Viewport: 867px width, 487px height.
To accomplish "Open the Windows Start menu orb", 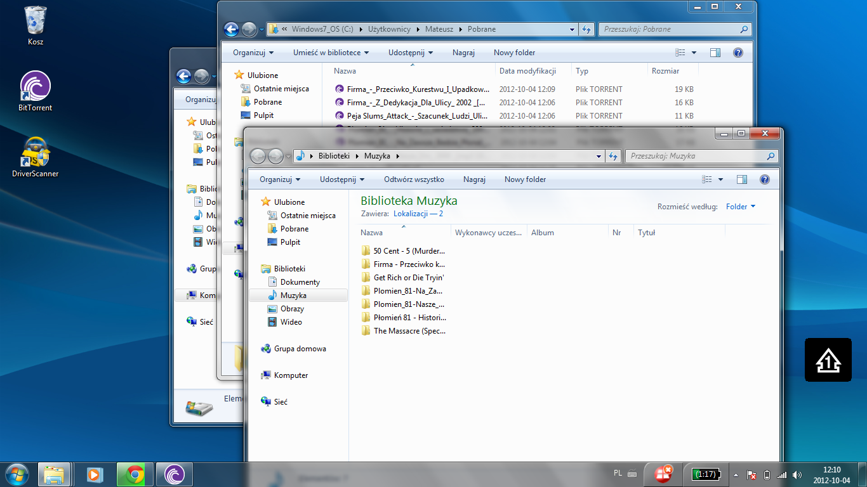I will tap(17, 474).
